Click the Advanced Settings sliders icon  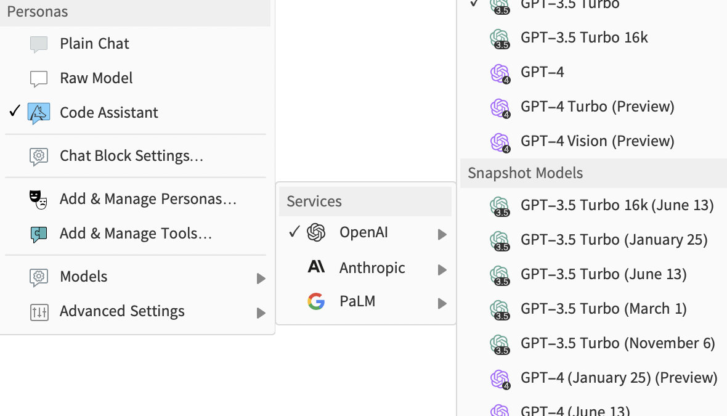click(39, 312)
